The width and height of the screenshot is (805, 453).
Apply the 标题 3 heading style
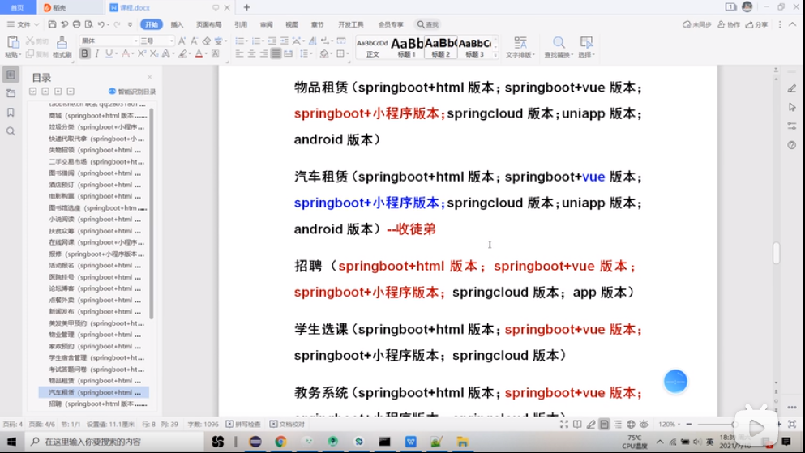[475, 47]
